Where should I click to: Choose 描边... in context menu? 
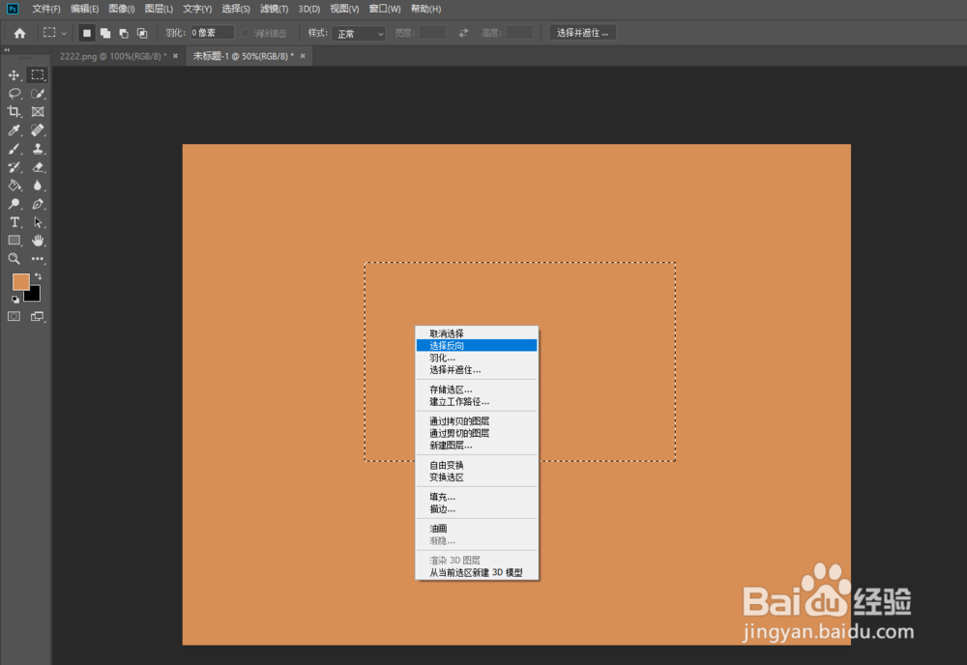coord(477,509)
